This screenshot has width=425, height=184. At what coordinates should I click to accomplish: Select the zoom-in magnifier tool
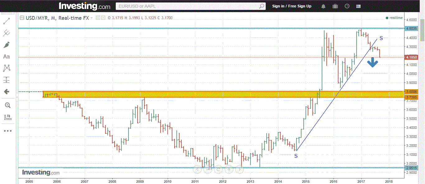click(x=7, y=105)
